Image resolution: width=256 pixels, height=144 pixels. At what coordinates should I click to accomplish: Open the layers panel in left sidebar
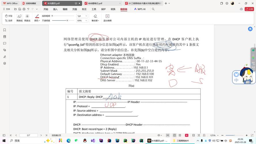(x=5, y=63)
